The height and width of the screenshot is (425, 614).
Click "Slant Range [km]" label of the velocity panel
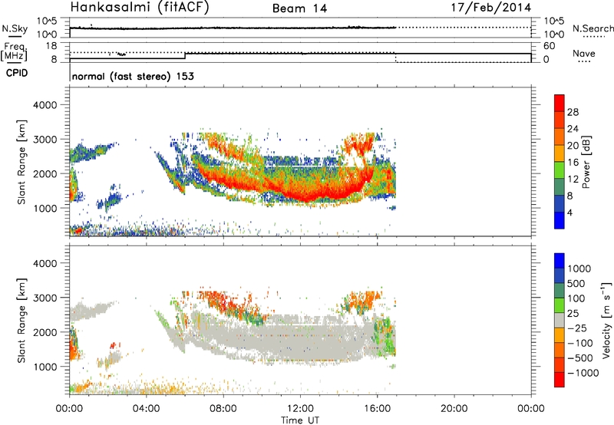(21, 320)
